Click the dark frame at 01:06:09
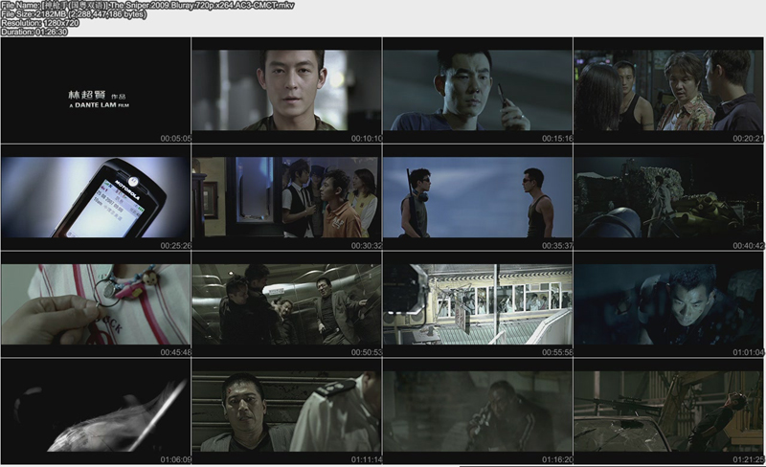This screenshot has width=766, height=467. (96, 411)
